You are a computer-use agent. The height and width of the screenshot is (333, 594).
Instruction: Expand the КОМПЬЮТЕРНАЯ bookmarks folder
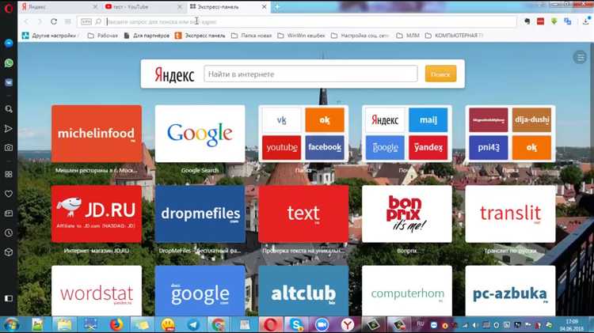point(455,36)
